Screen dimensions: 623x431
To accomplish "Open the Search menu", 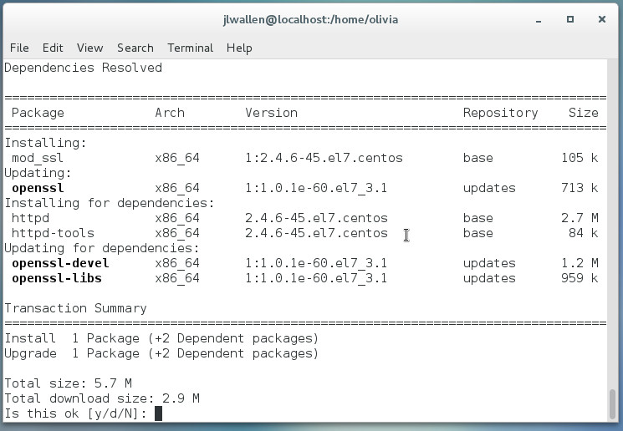I will (135, 48).
